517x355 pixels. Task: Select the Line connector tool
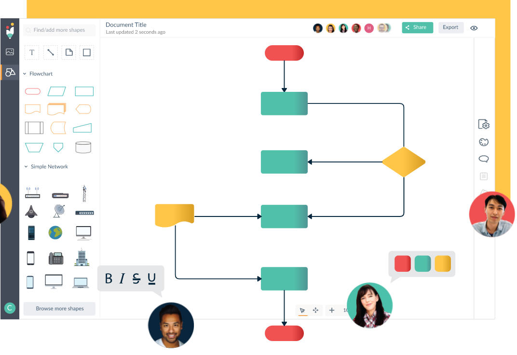coord(51,52)
